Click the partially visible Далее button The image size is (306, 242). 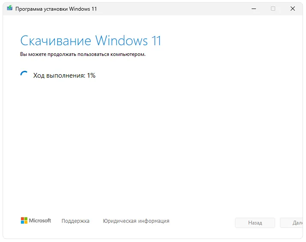(x=292, y=223)
